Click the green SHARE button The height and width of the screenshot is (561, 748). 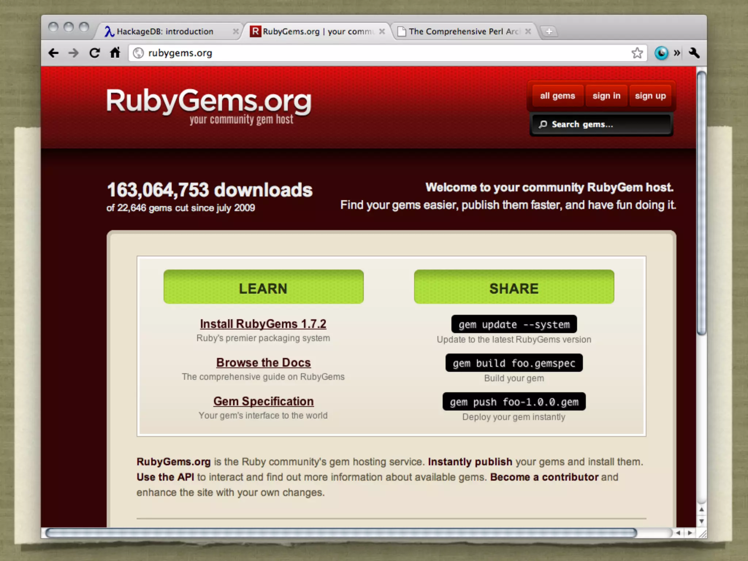tap(514, 287)
